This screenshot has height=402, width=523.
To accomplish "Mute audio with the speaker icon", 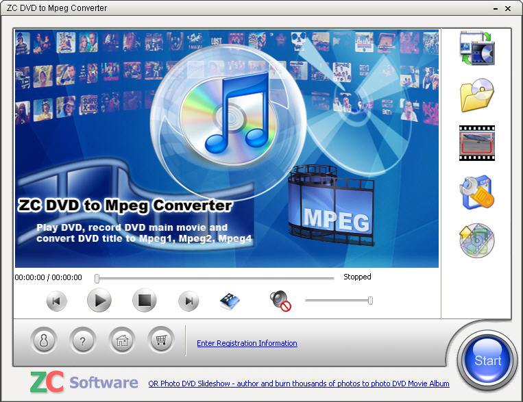I will point(280,301).
